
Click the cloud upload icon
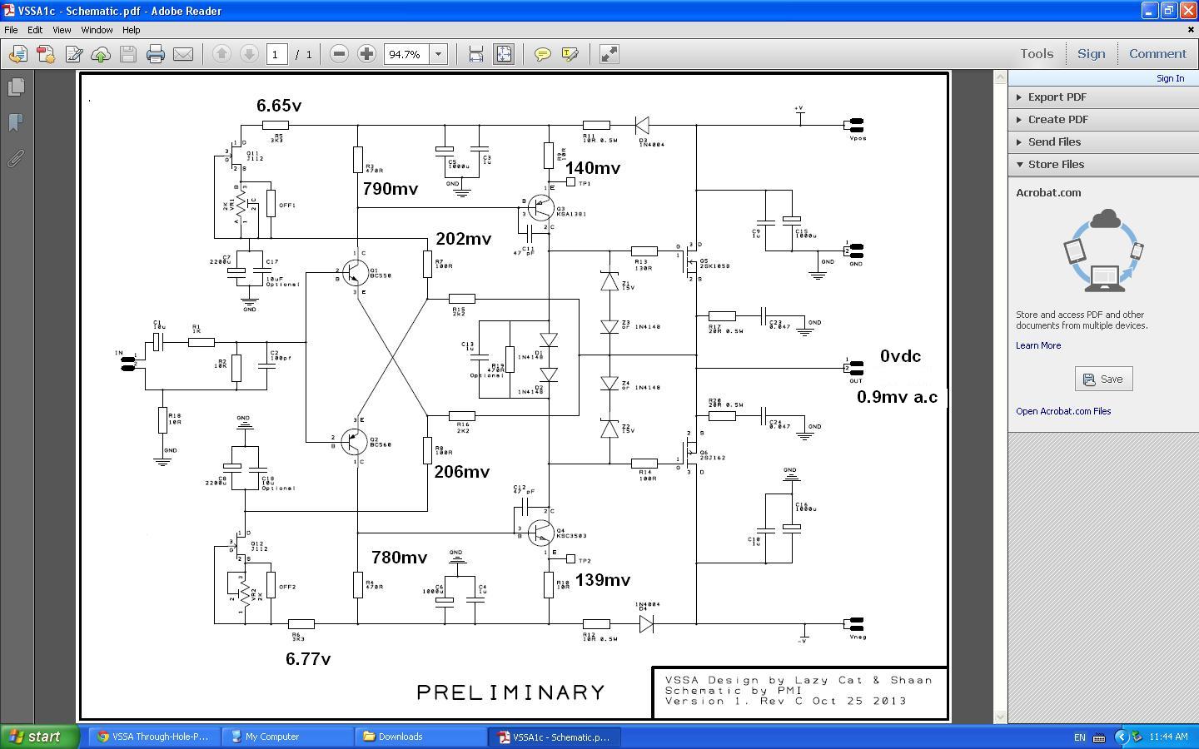tap(101, 54)
